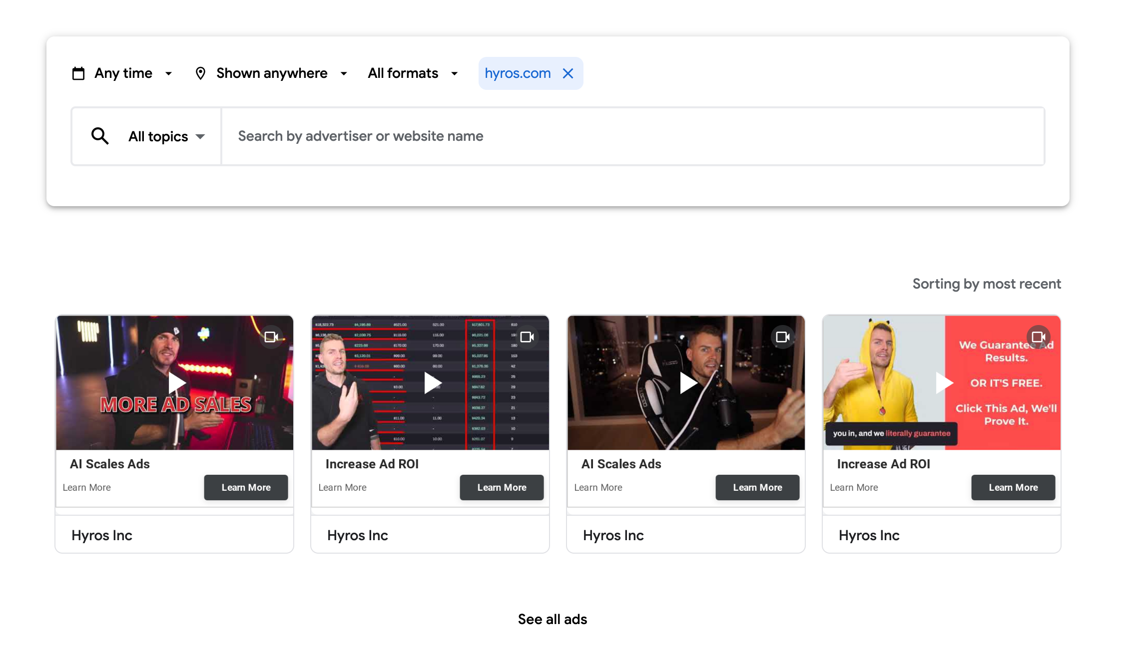Play the yellow Pikachu hoodie video ad
This screenshot has height=651, width=1132.
coord(944,383)
